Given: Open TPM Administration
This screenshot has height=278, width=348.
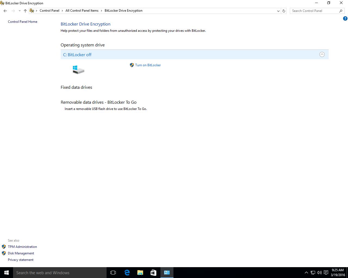Looking at the screenshot, I should tap(22, 247).
